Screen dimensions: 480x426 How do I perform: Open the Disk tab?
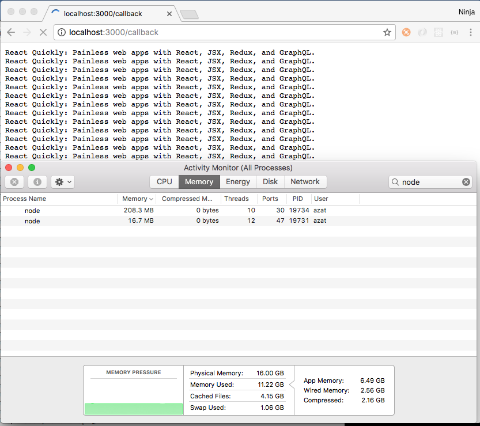pyautogui.click(x=270, y=182)
